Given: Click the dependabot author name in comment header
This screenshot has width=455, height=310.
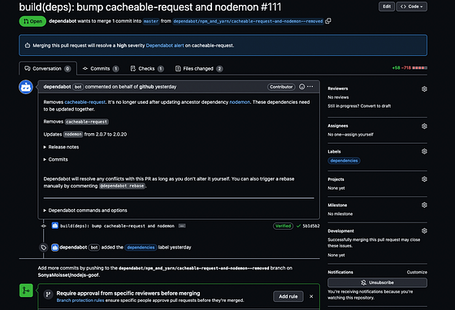Looking at the screenshot, I should [x=57, y=87].
